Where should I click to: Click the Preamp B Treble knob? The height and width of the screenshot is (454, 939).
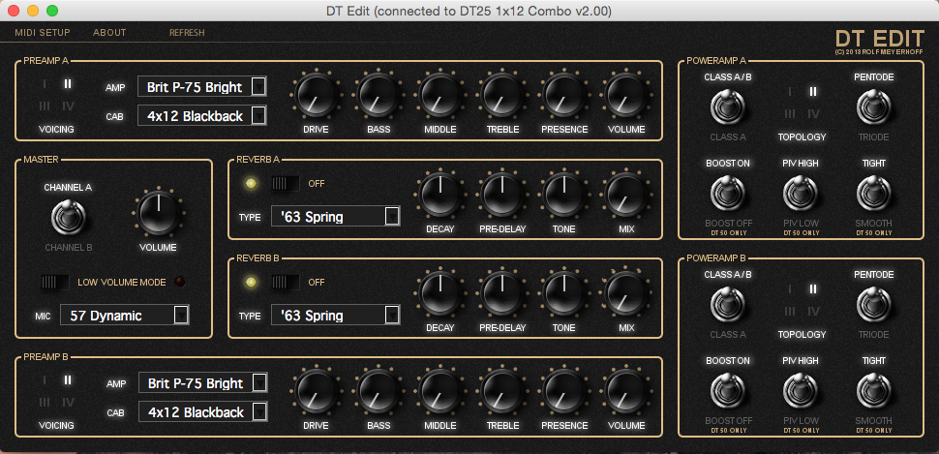tap(502, 392)
